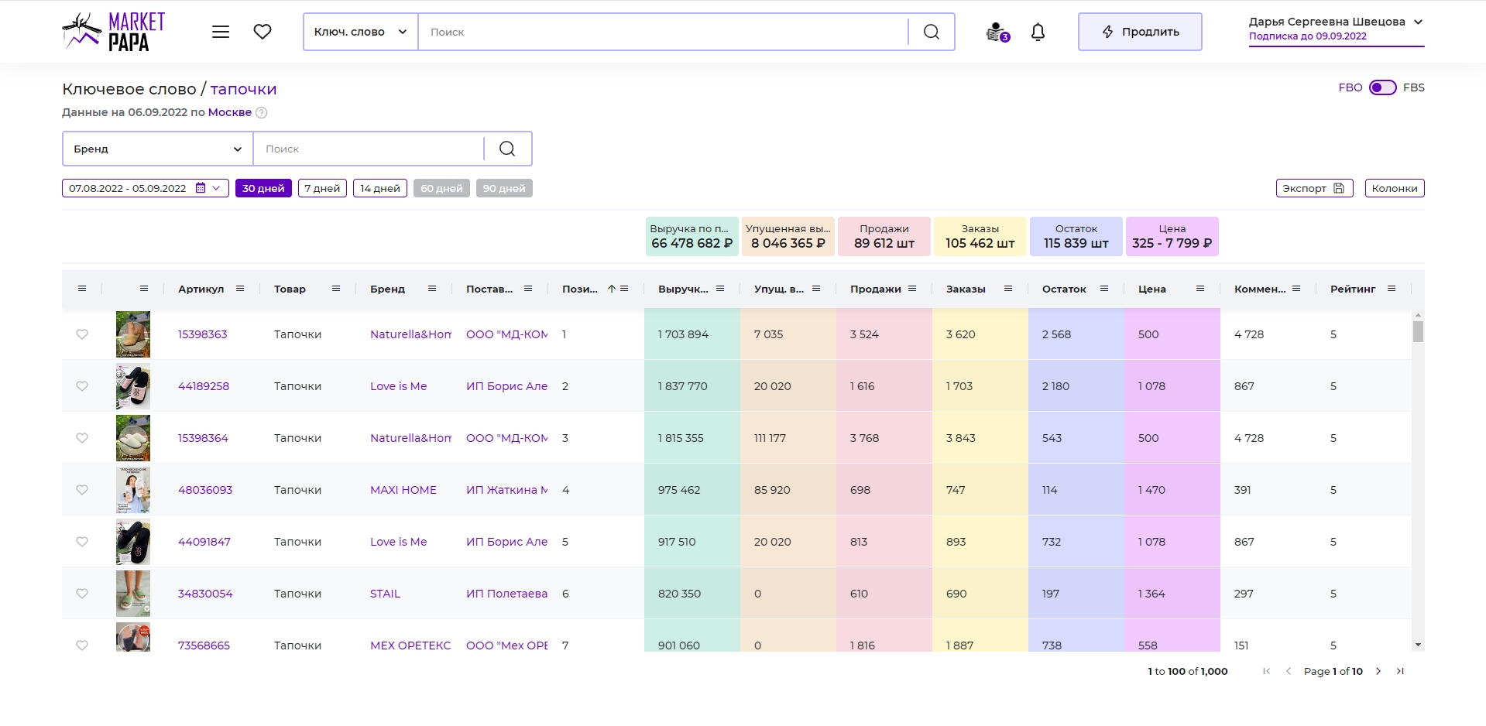This screenshot has width=1486, height=726.
Task: Select the 7 дней period tab
Action: pyautogui.click(x=322, y=188)
